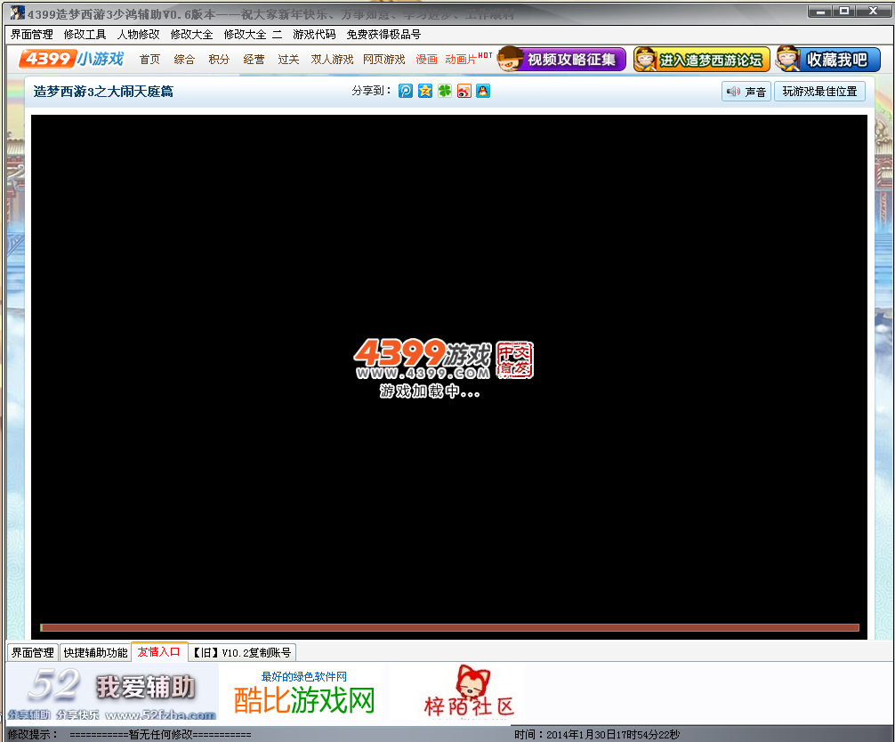Open the 网页游戏 link

pos(384,60)
